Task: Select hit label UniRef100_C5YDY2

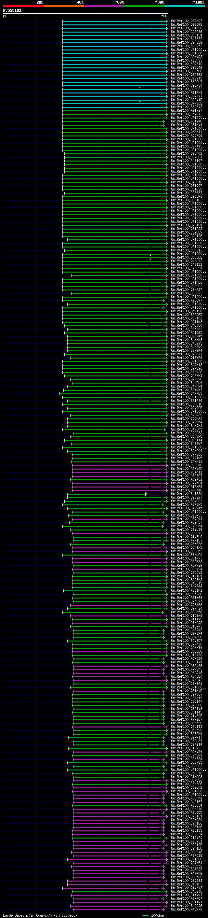Action: (x=186, y=114)
